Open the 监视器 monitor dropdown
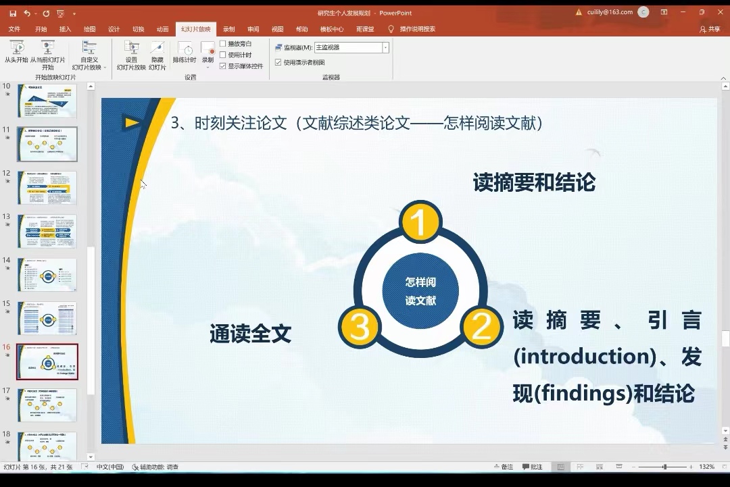Screen dimensions: 730x487 point(385,47)
